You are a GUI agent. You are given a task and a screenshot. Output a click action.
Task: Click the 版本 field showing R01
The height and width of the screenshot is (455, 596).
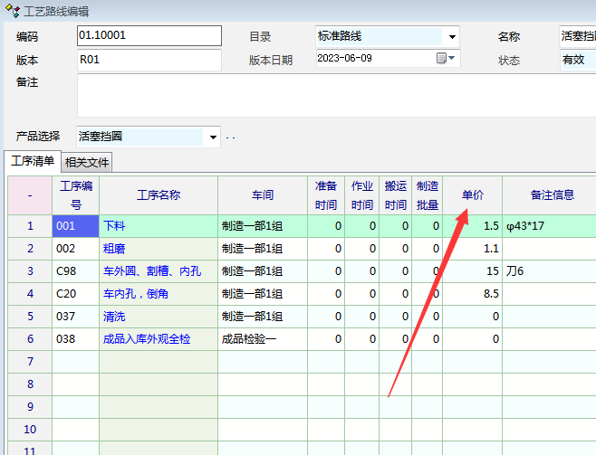149,60
